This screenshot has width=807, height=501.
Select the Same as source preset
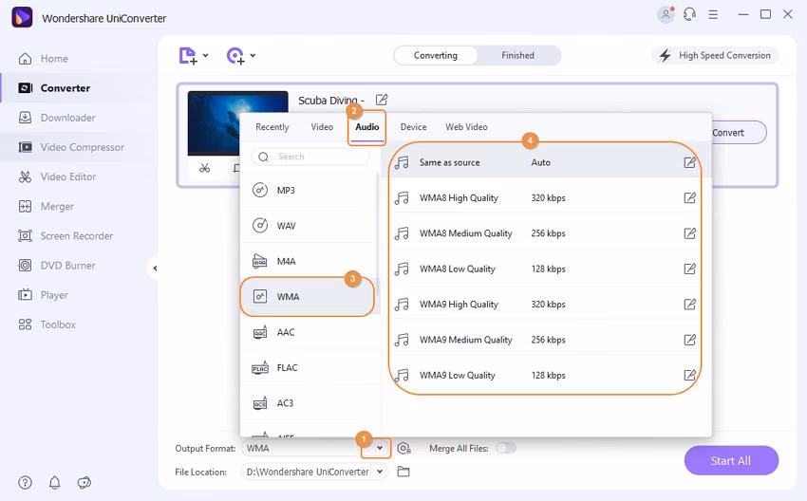[x=545, y=162]
